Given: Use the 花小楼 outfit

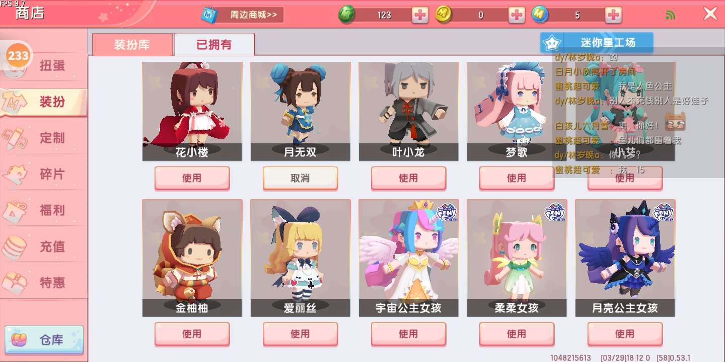Looking at the screenshot, I should tap(192, 178).
